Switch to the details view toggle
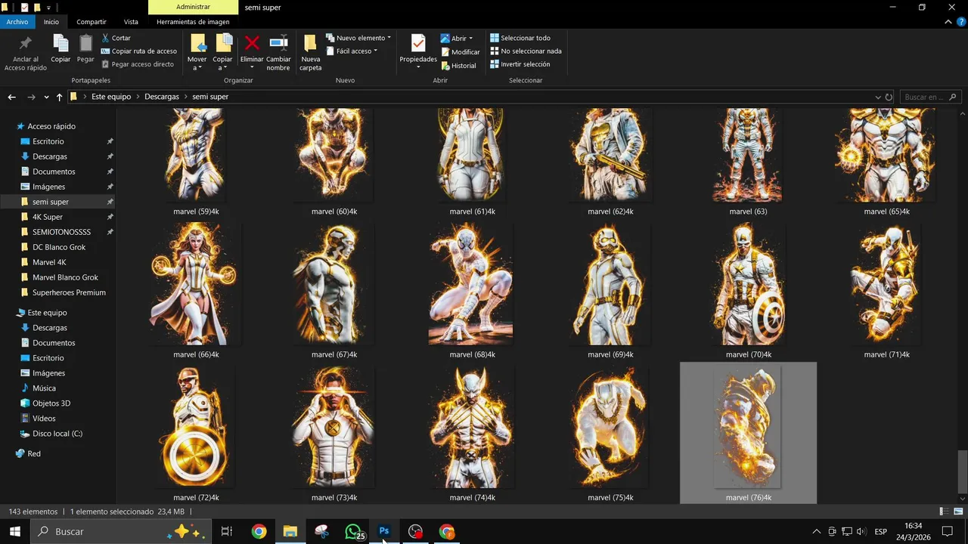The image size is (968, 544). [944, 512]
